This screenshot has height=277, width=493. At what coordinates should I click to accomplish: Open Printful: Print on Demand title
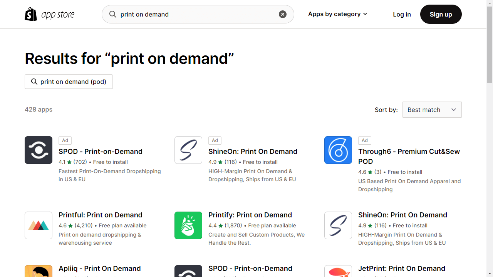click(101, 215)
